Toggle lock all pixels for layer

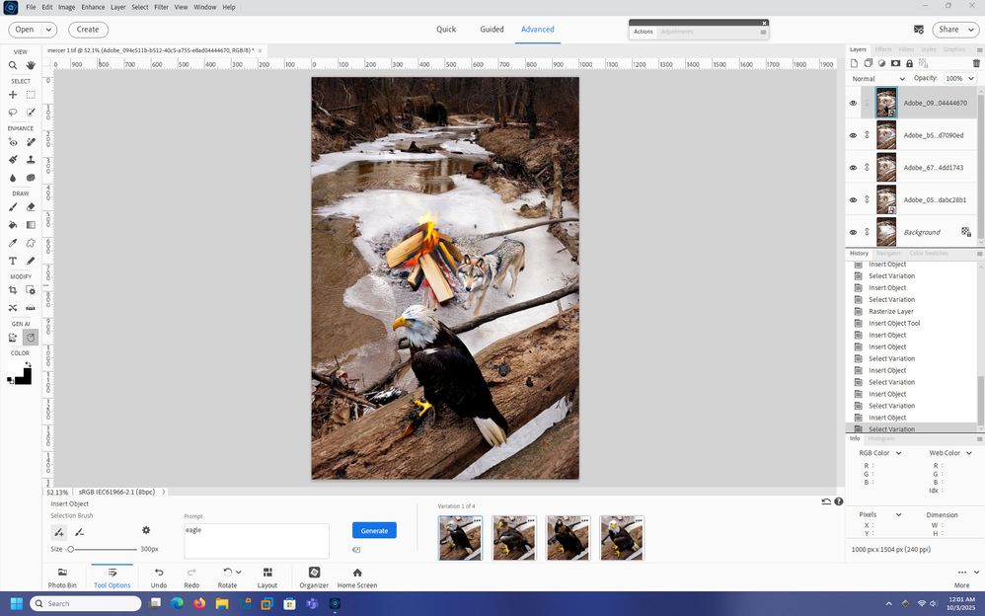(x=909, y=63)
